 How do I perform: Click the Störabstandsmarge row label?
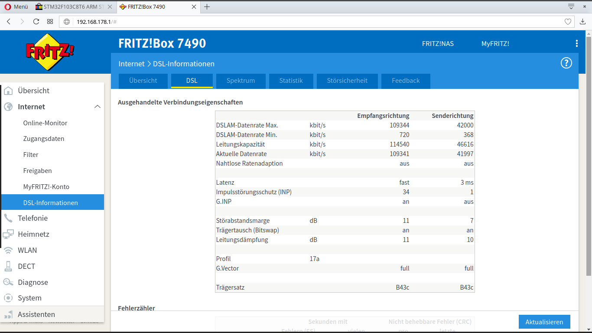[243, 221]
